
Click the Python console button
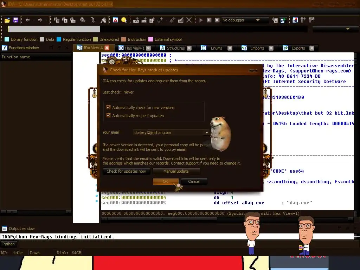pos(8,244)
